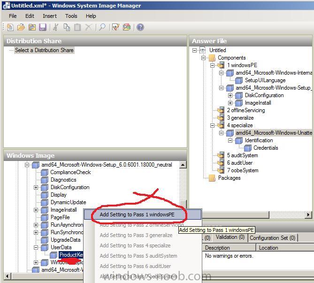Image resolution: width=314 pixels, height=283 pixels.
Task: Click the cube icon beside DynamicUpdate
Action: point(45,202)
